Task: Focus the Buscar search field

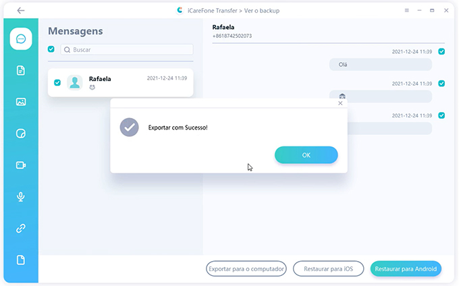Action: pos(127,50)
